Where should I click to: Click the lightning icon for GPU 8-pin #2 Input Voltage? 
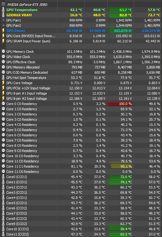pyautogui.click(x=3, y=99)
